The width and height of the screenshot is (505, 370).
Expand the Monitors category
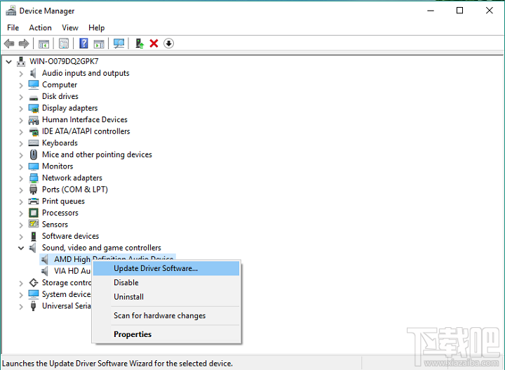21,166
